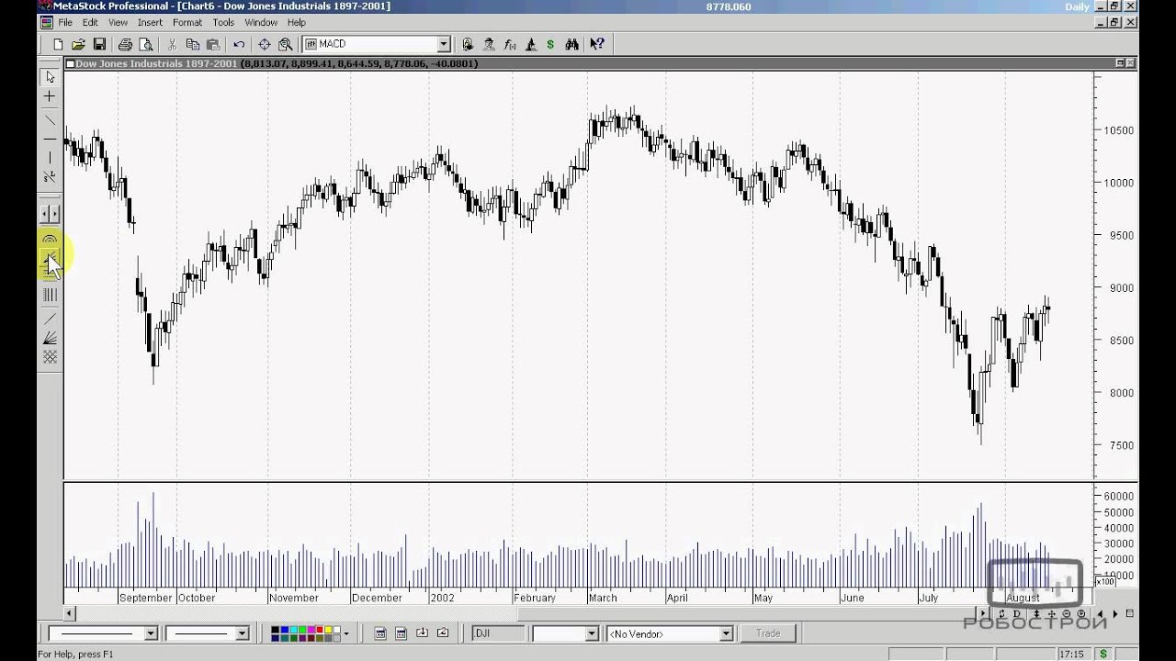1176x661 pixels.
Task: Select the thin diagonal line tool above fan
Action: 50,319
